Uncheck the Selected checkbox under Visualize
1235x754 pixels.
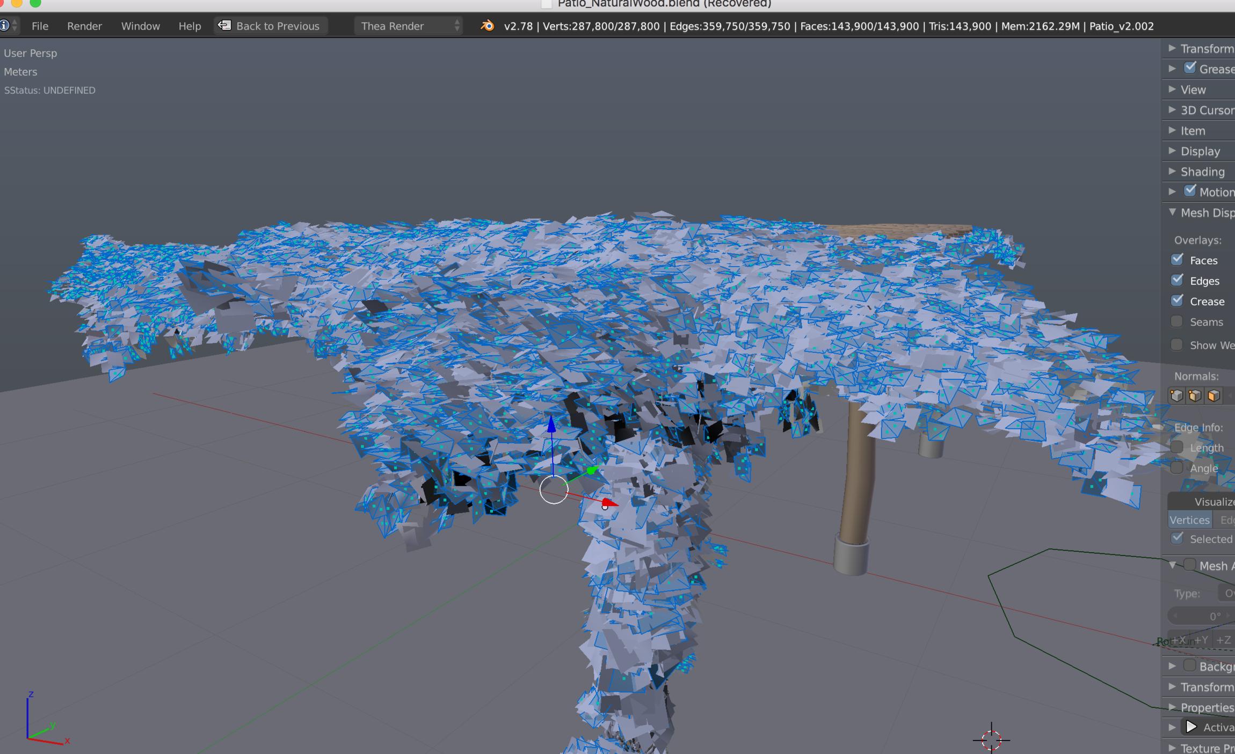[x=1177, y=538]
